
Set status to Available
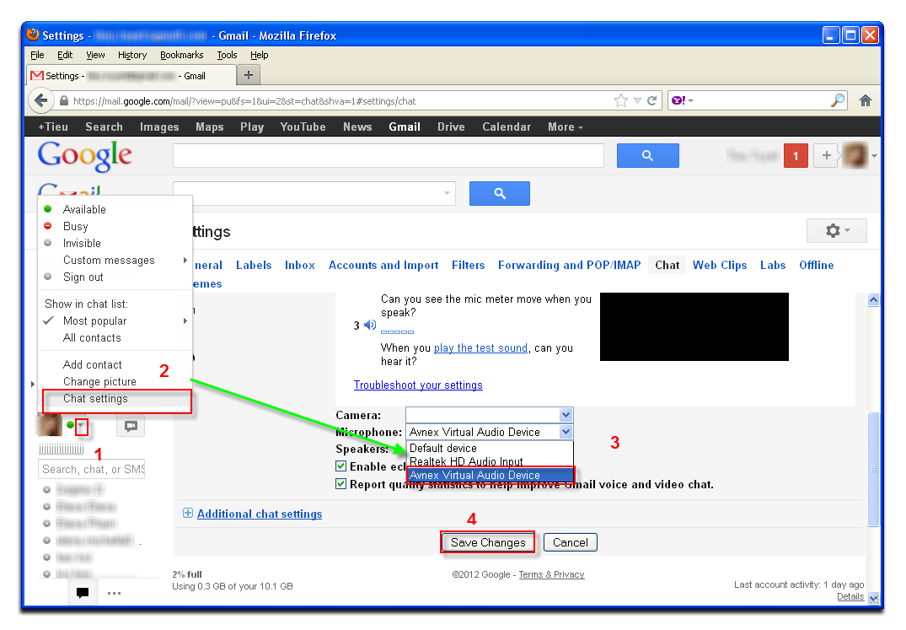[x=84, y=209]
